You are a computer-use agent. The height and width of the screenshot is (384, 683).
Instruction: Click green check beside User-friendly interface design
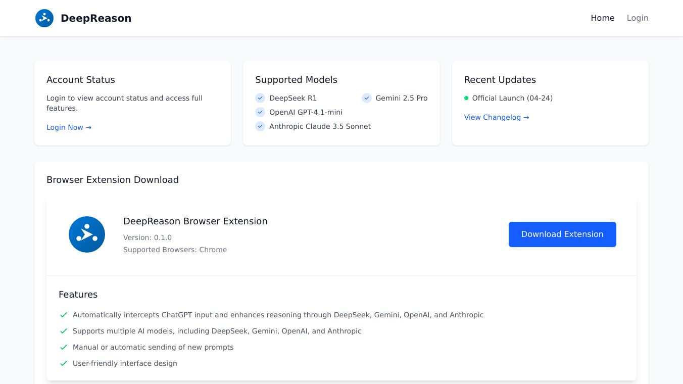64,363
